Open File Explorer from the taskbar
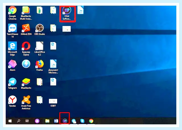182x130 pixels. pyautogui.click(x=47, y=121)
